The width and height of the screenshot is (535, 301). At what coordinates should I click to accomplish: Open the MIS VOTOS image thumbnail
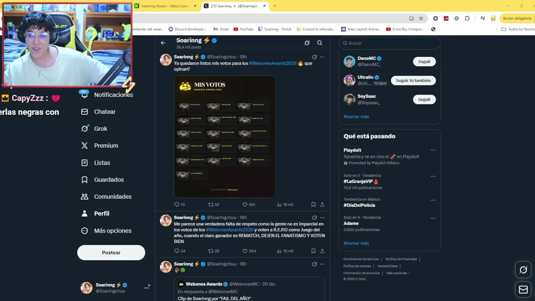(225, 137)
